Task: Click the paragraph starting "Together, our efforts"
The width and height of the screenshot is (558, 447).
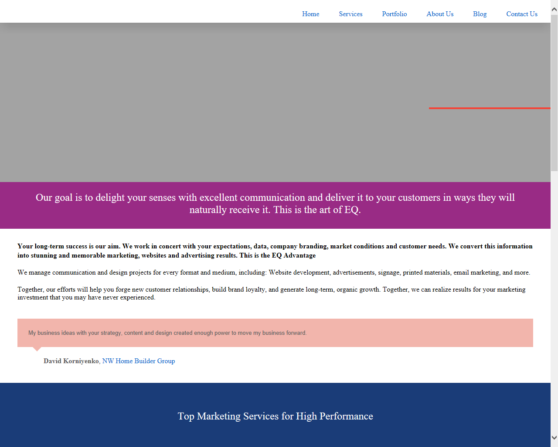Action: [271, 293]
